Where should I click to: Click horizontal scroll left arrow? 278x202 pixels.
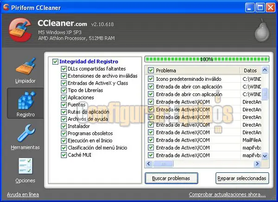pyautogui.click(x=149, y=163)
